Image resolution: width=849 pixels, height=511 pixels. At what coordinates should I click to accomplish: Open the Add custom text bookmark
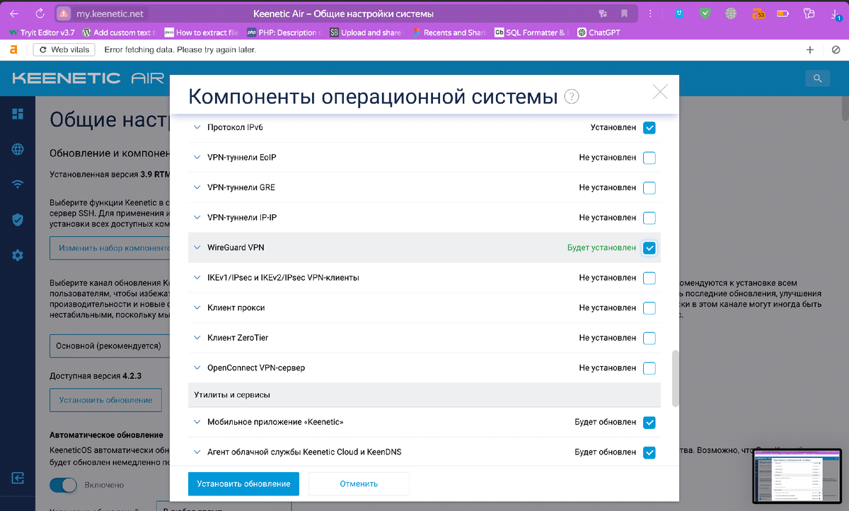(x=119, y=33)
